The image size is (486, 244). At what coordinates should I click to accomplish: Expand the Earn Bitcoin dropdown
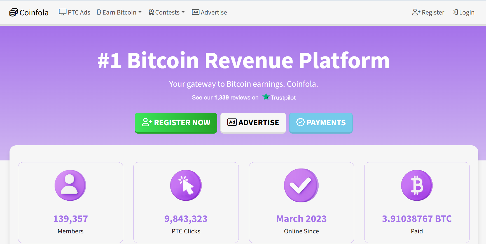pyautogui.click(x=119, y=12)
